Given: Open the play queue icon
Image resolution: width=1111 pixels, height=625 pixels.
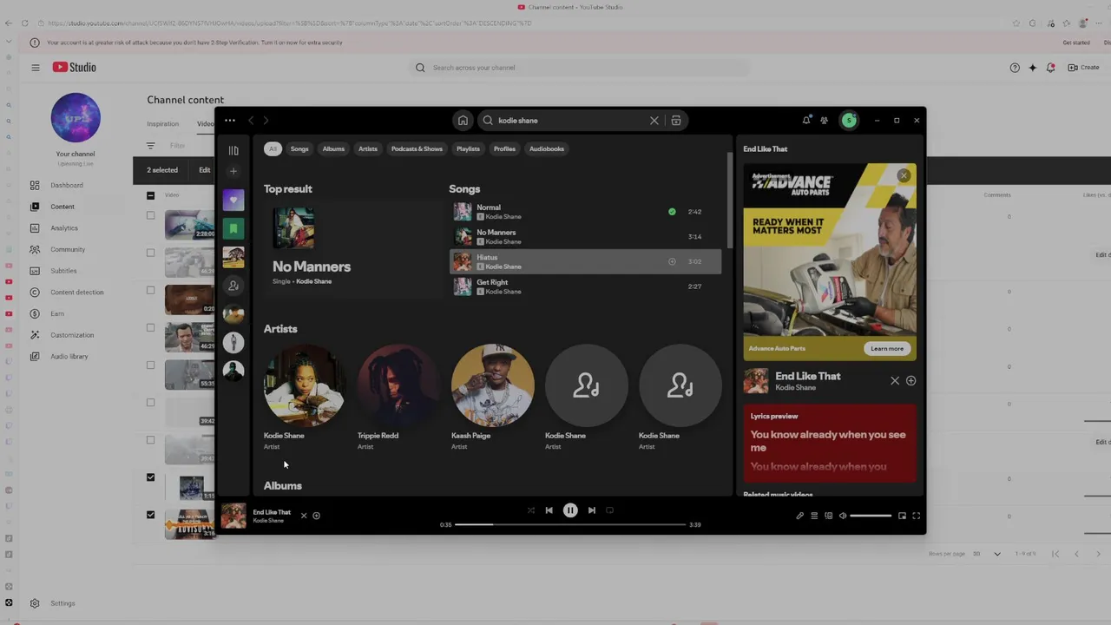Looking at the screenshot, I should click(x=814, y=516).
